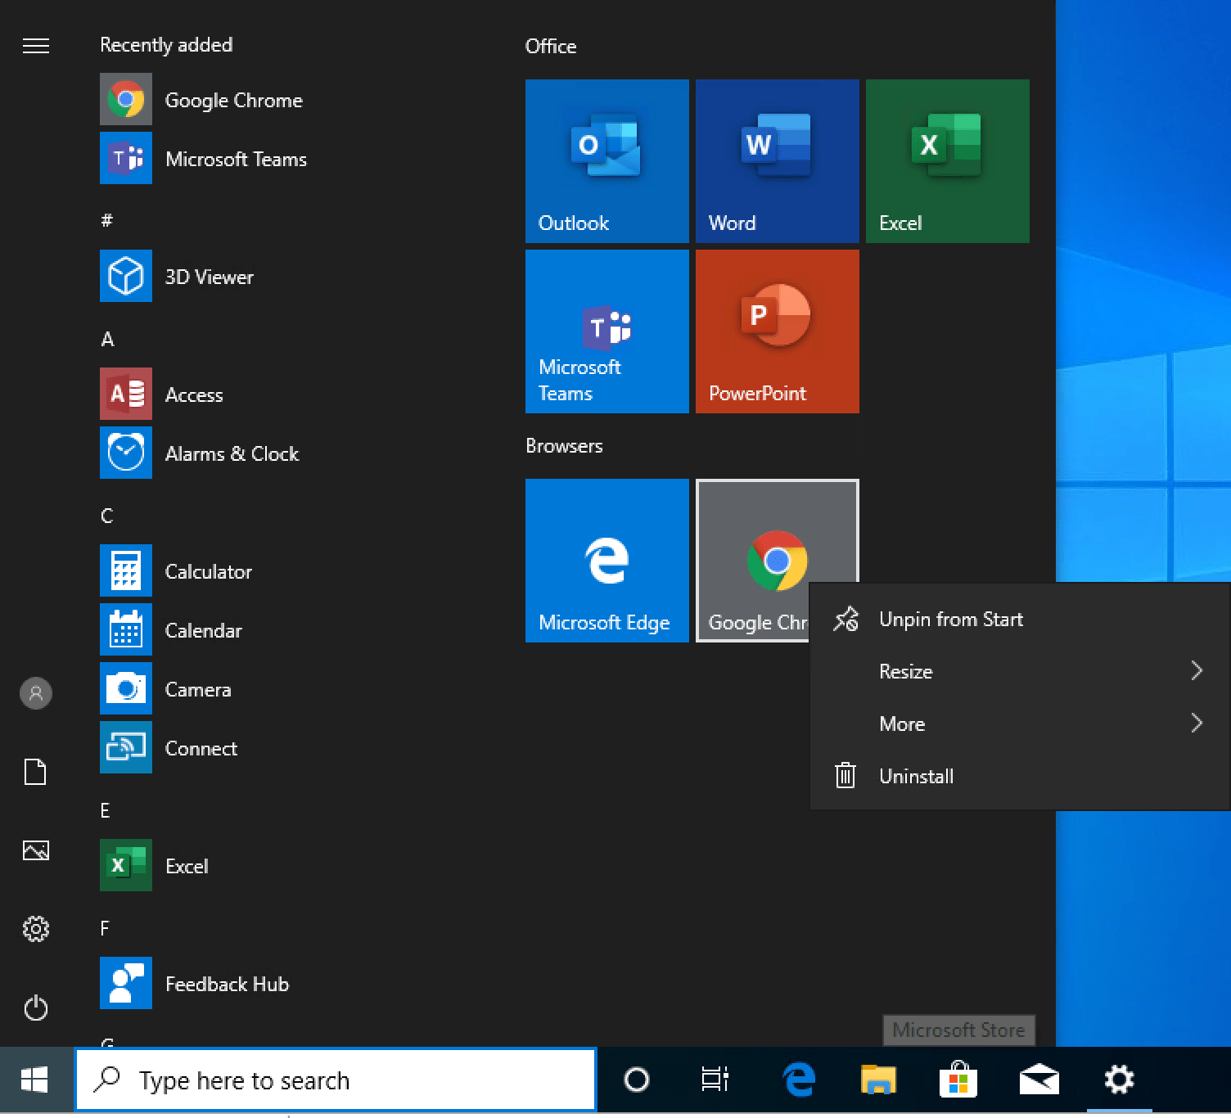This screenshot has width=1231, height=1118.
Task: Launch the 3D Viewer app
Action: (209, 277)
